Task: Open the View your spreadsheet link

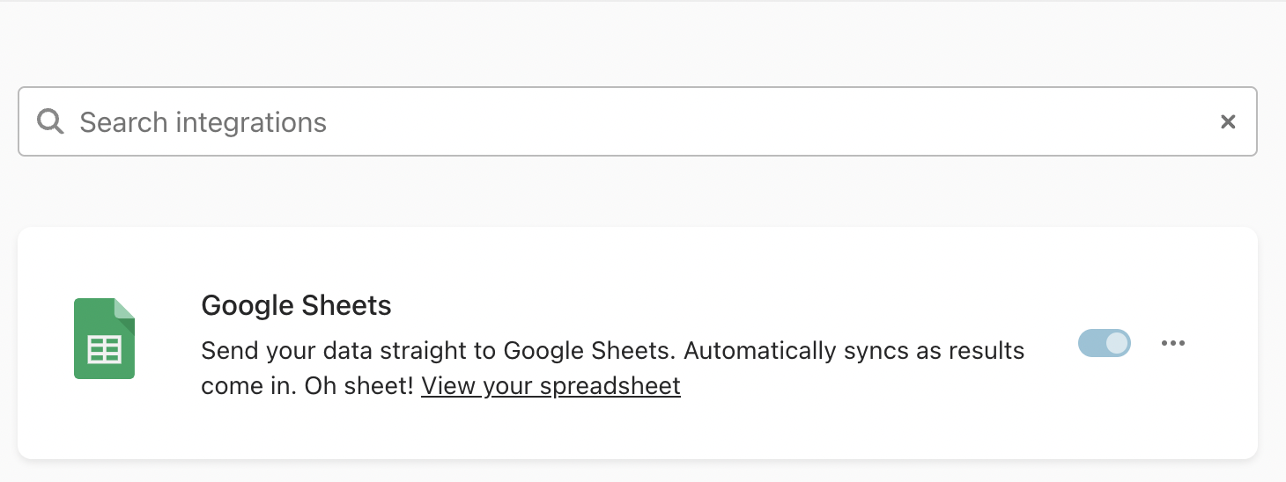Action: (551, 386)
